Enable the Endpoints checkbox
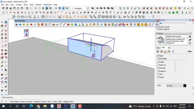Screen dimensions: 194x109 (x=158, y=71)
